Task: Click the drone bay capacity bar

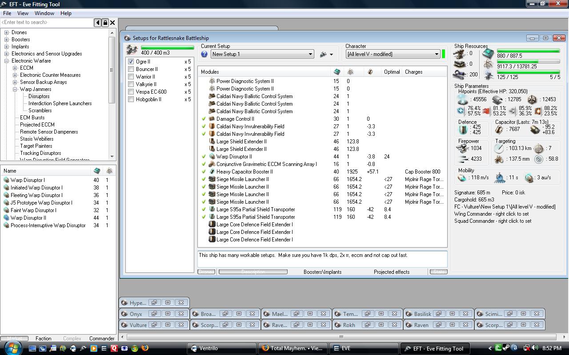Action: point(167,47)
